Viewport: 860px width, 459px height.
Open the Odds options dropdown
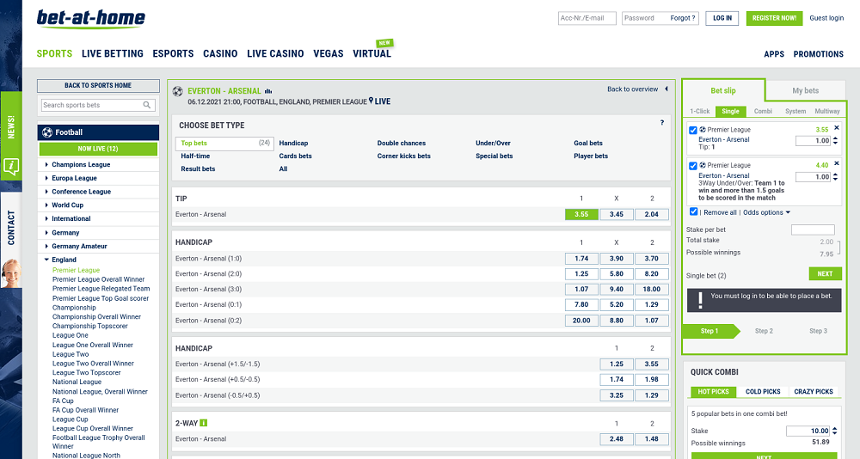(766, 212)
